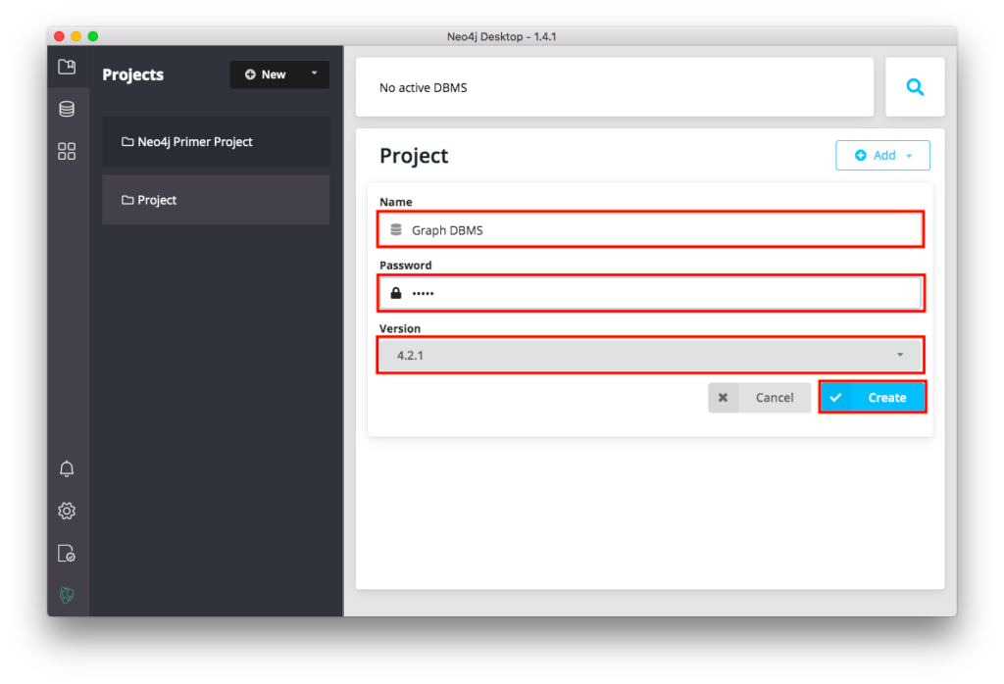Open the notifications bell icon
The image size is (1004, 684).
click(67, 468)
